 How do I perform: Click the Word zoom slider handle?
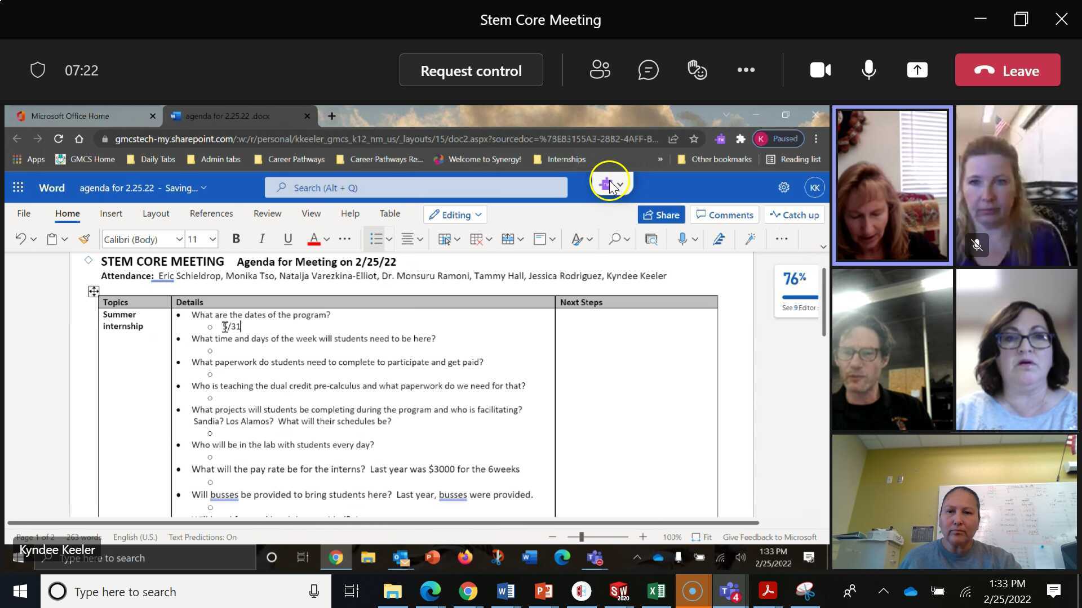581,537
